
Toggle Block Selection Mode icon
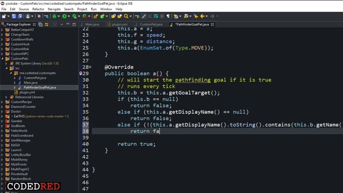click(x=162, y=16)
